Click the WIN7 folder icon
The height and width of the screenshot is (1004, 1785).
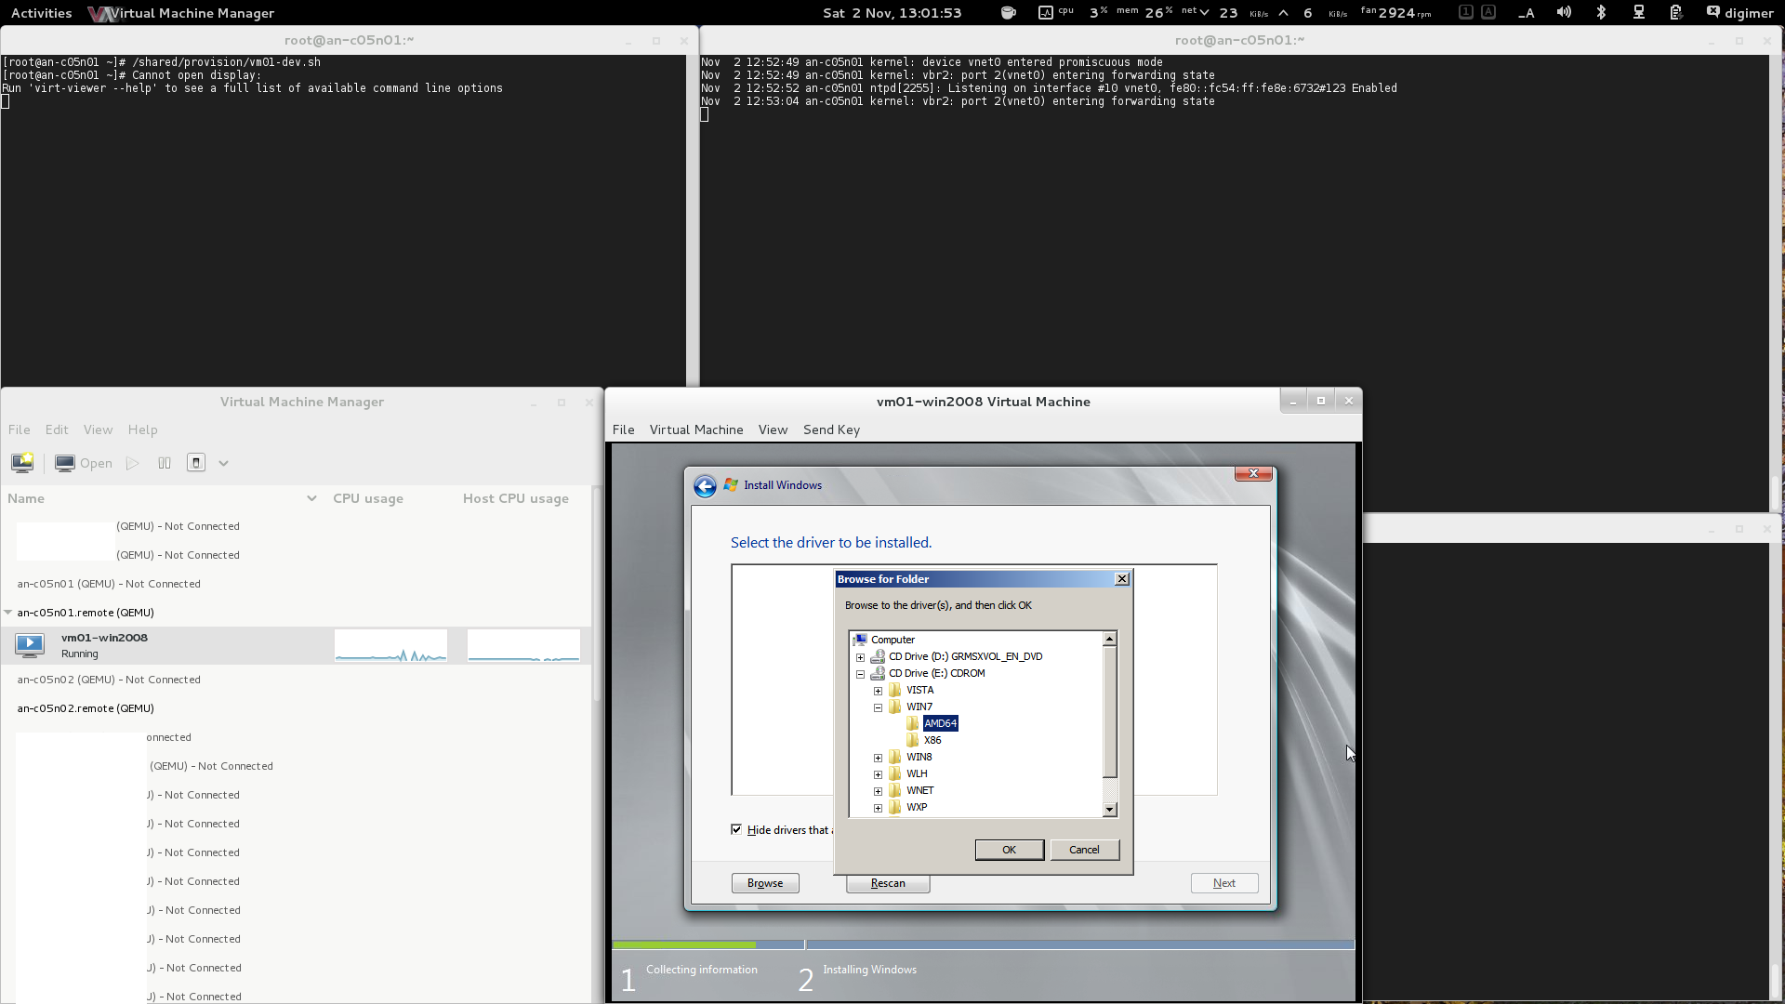tap(894, 707)
